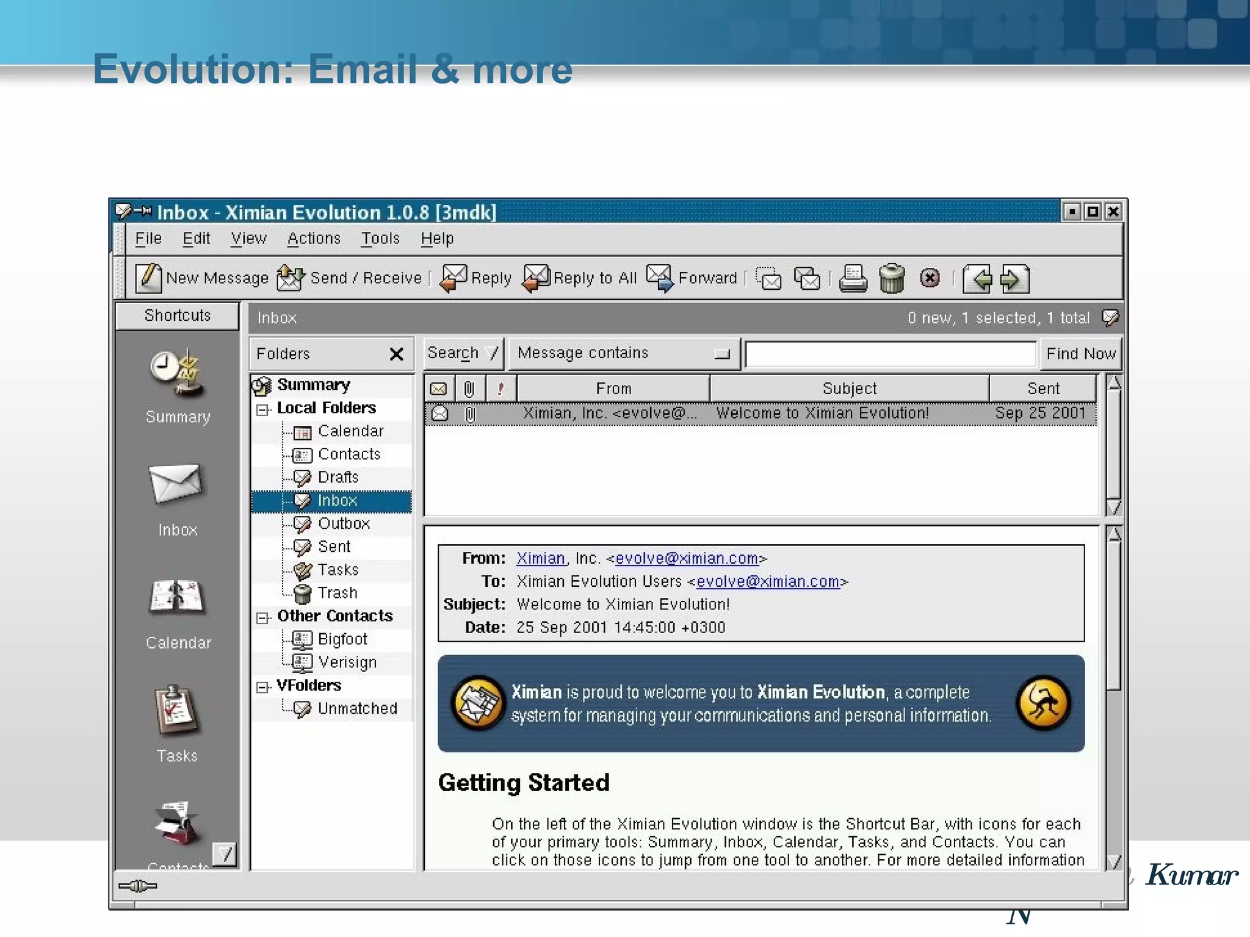Click the Previous message arrow icon

point(978,279)
